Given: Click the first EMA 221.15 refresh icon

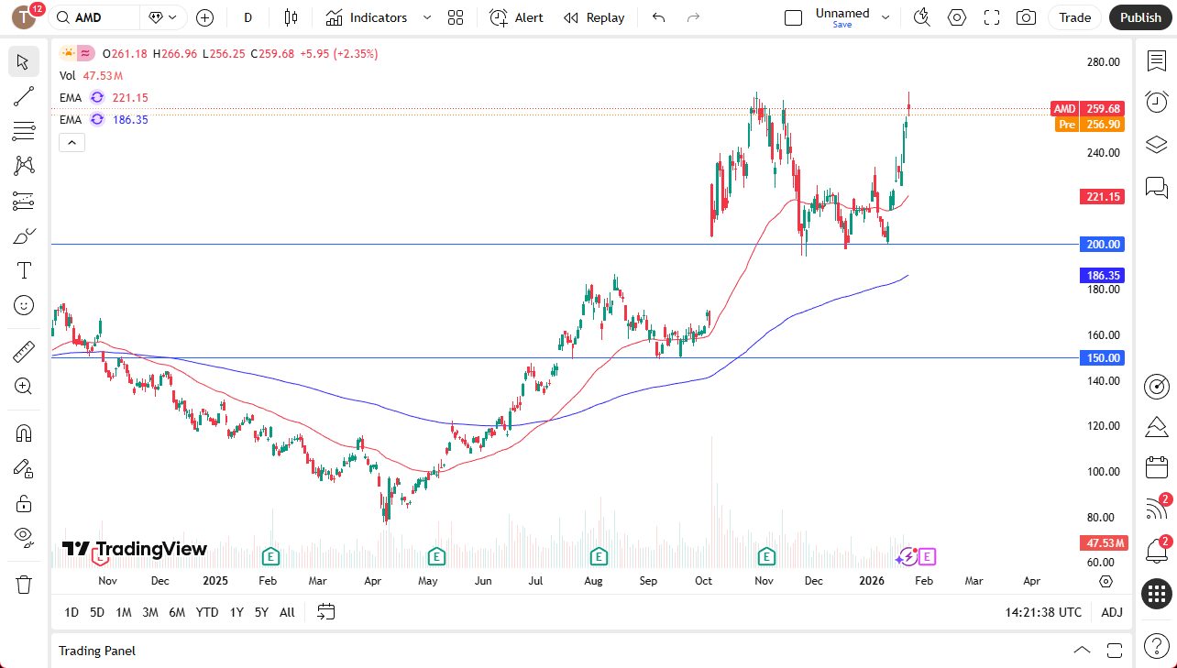Looking at the screenshot, I should (x=96, y=97).
